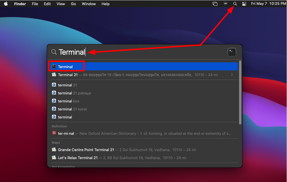This screenshot has width=287, height=182.
Task: Click the screen mirroring icon in menu bar
Action: (x=215, y=4)
